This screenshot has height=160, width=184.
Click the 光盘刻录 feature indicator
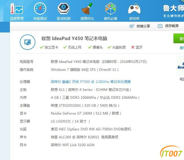(117, 47)
